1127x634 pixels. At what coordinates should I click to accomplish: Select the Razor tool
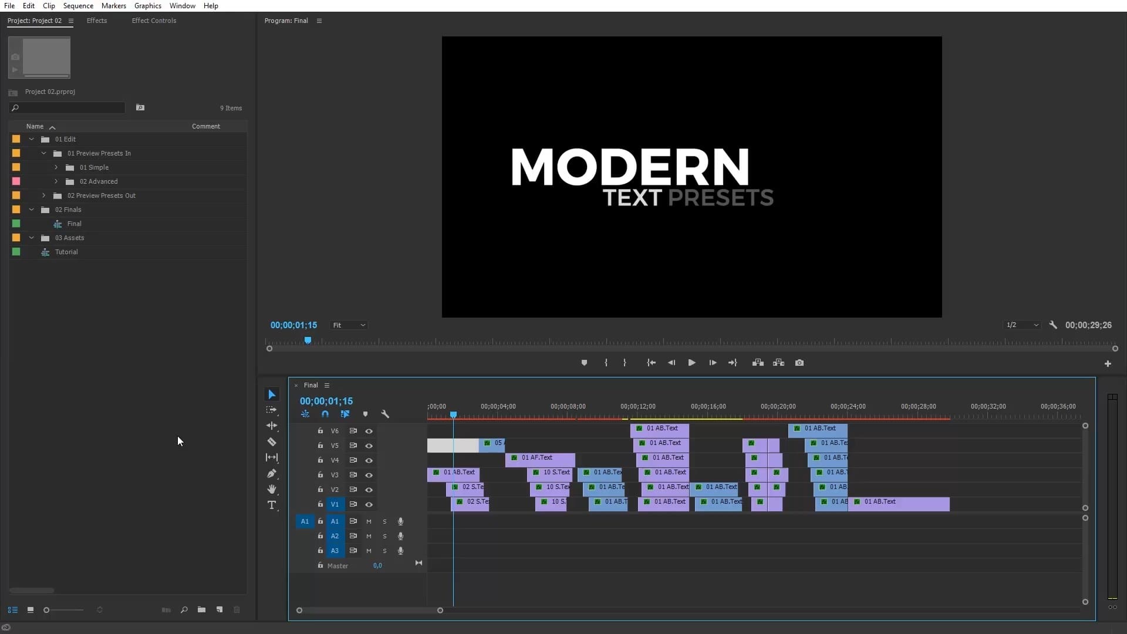coord(272,441)
